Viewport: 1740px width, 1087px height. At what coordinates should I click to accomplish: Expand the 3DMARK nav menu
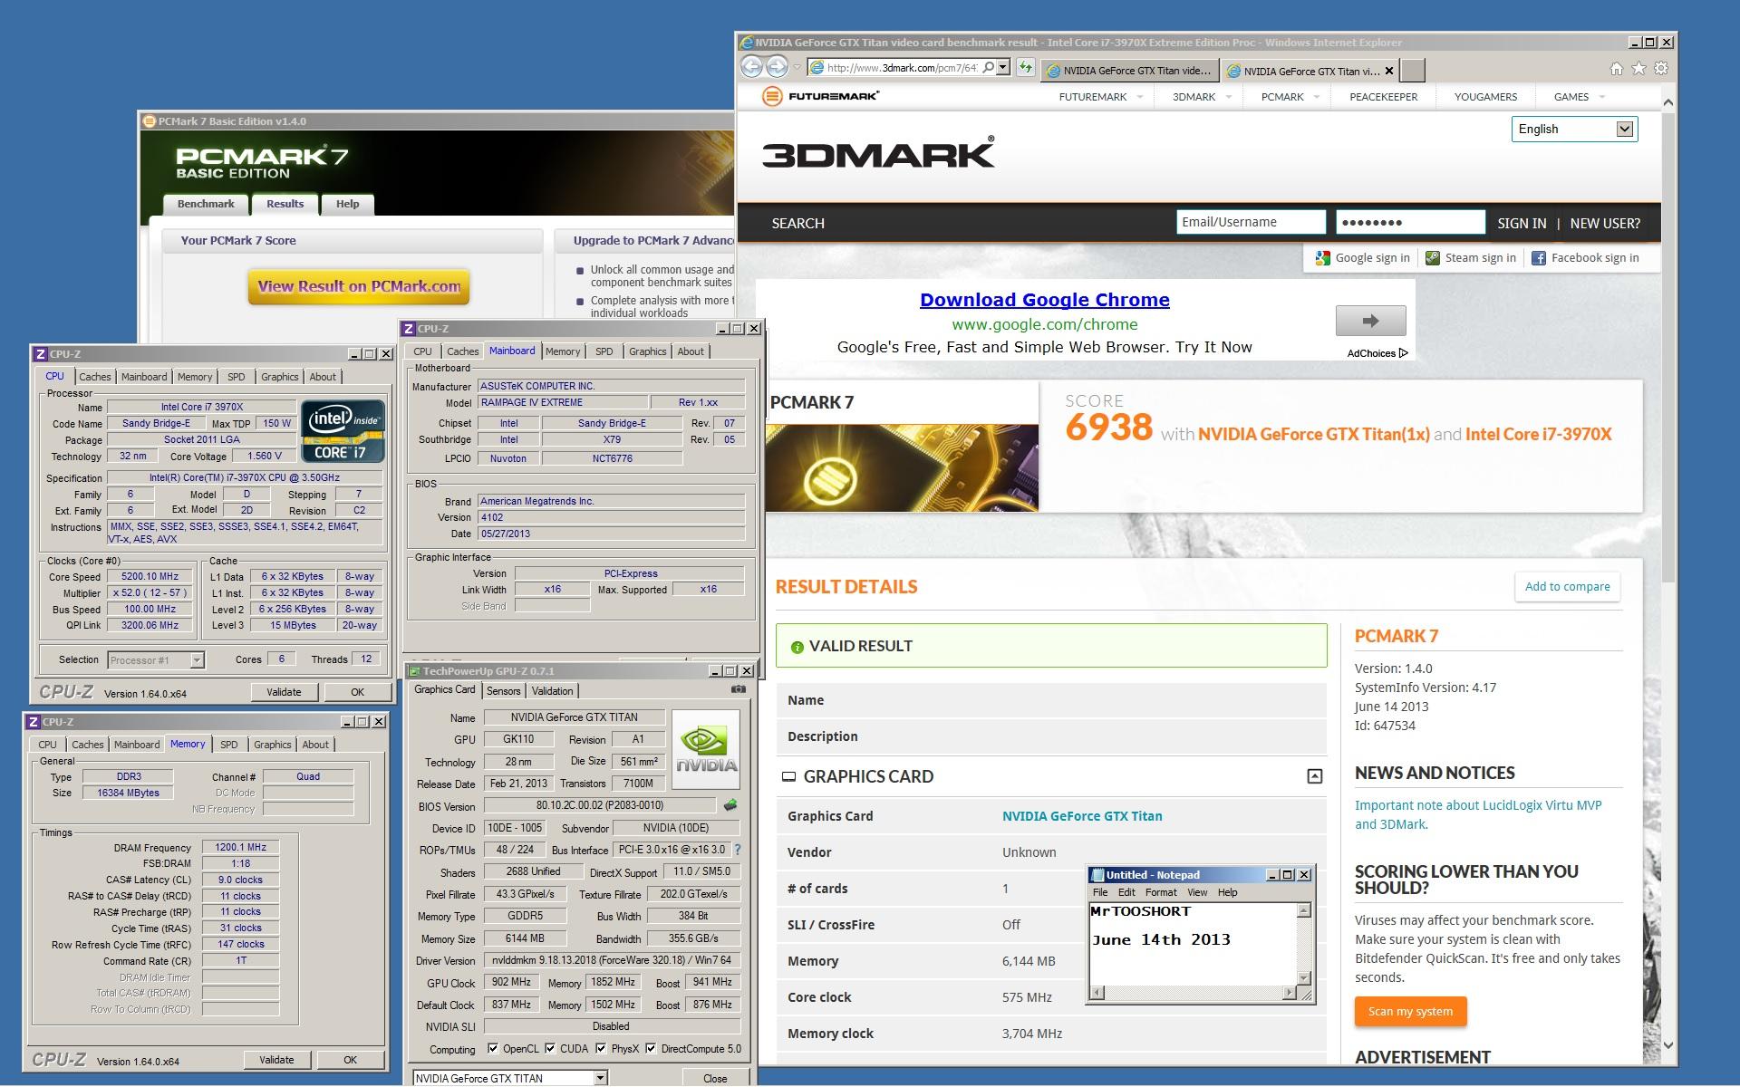click(1229, 97)
